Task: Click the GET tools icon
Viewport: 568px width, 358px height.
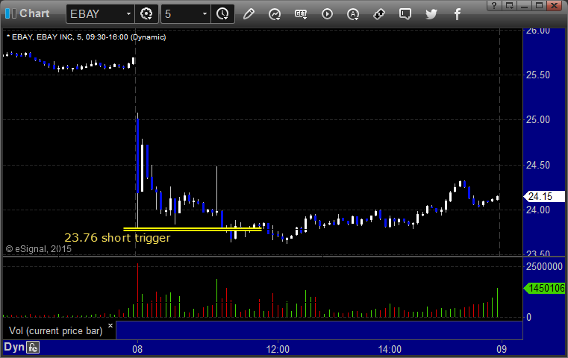Action: (x=301, y=14)
